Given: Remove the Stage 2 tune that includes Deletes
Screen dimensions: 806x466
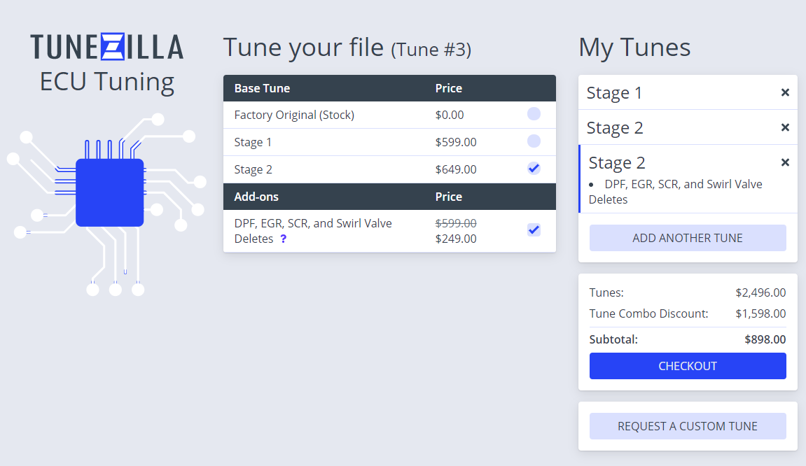Looking at the screenshot, I should 785,162.
